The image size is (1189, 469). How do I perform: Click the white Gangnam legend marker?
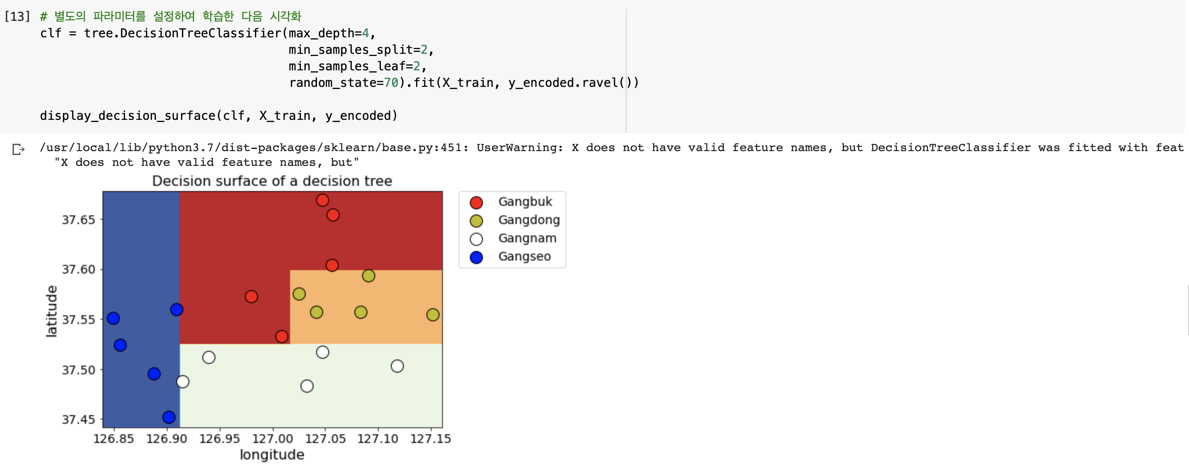click(476, 239)
